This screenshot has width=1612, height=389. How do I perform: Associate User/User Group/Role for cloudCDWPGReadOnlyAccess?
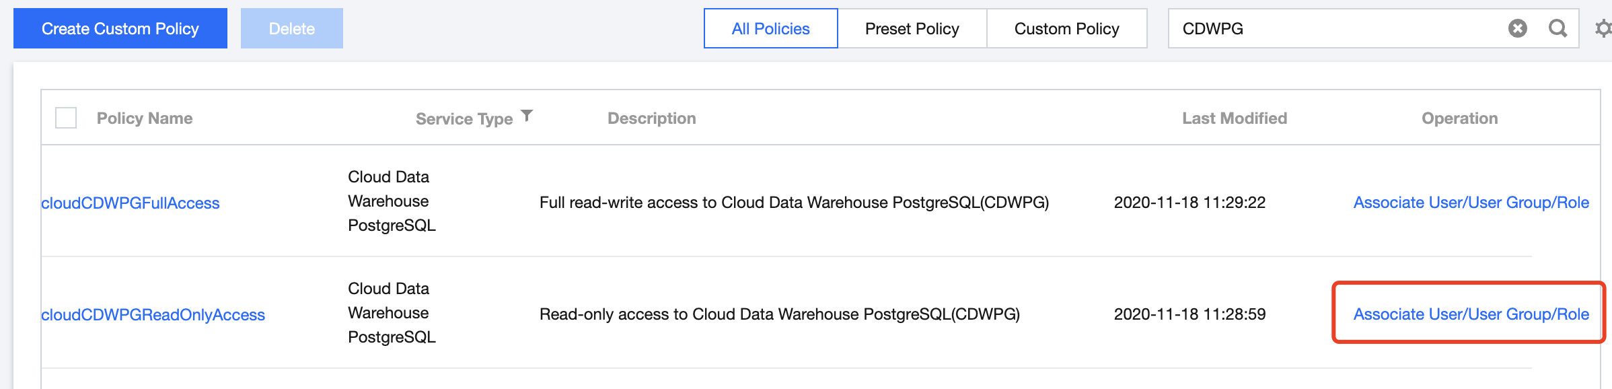pos(1471,314)
